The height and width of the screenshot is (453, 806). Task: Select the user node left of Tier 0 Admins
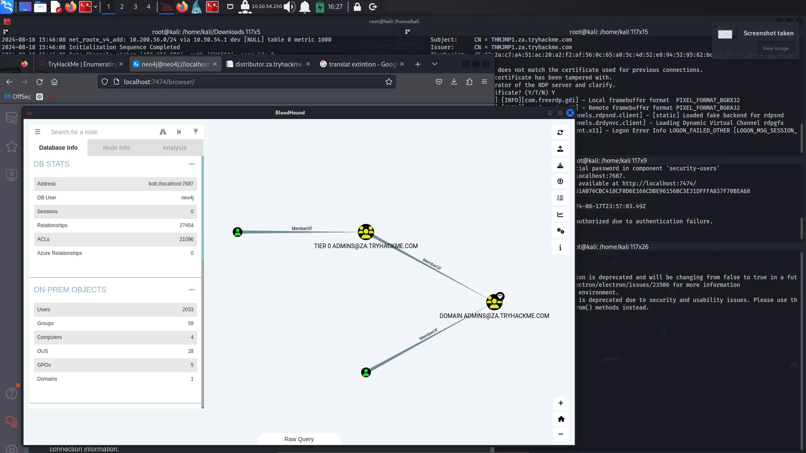pos(238,232)
